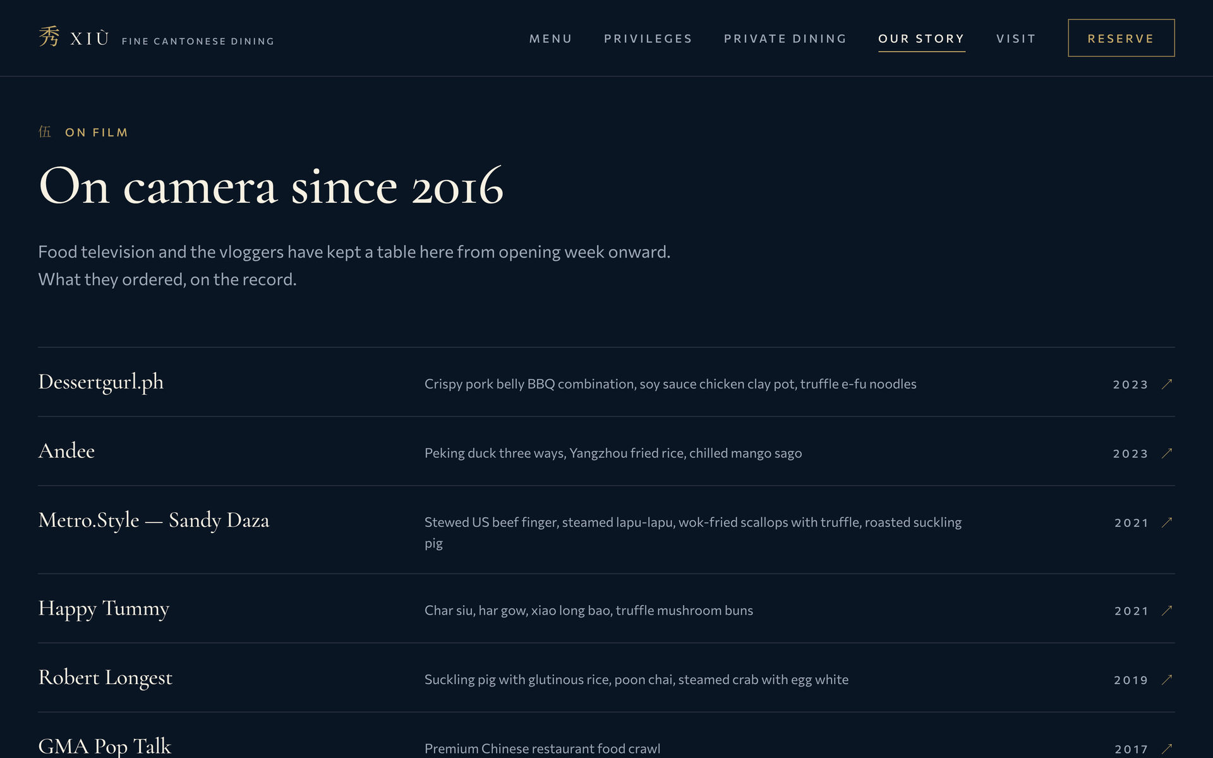Click the 2021 year in Happy Tummy row
This screenshot has width=1213, height=758.
(1131, 611)
